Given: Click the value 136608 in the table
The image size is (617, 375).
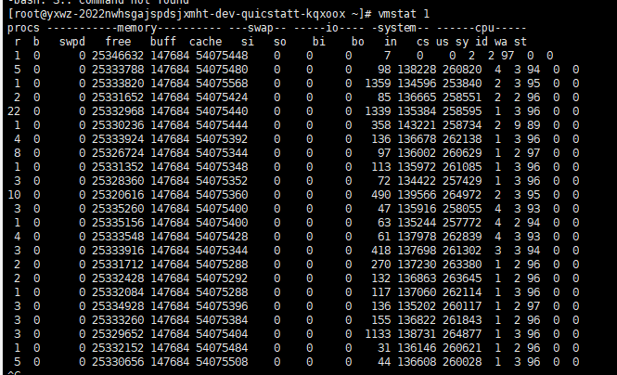Looking at the screenshot, I should [417, 362].
